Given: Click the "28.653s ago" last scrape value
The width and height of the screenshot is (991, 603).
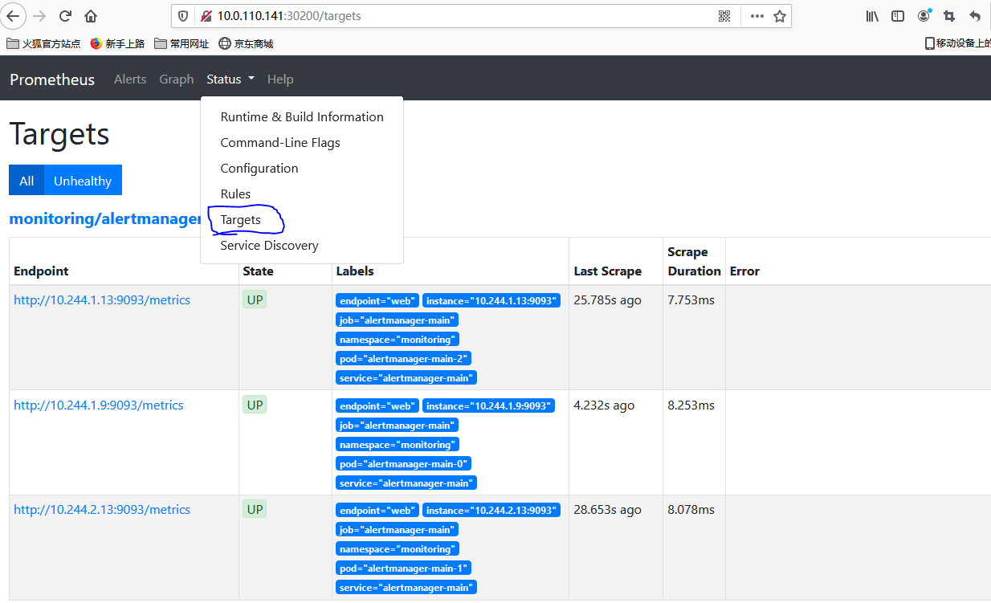Looking at the screenshot, I should pos(607,510).
